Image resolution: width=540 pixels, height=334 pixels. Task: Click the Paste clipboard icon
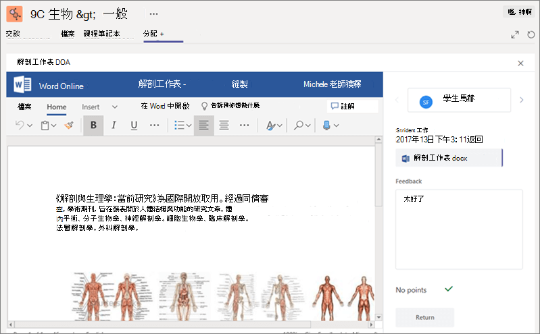tap(45, 126)
